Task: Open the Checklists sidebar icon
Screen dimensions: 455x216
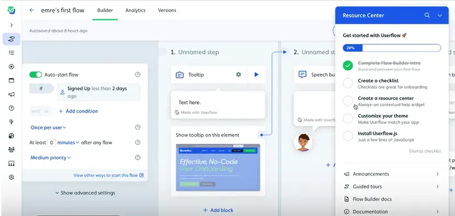Action: pyautogui.click(x=11, y=53)
